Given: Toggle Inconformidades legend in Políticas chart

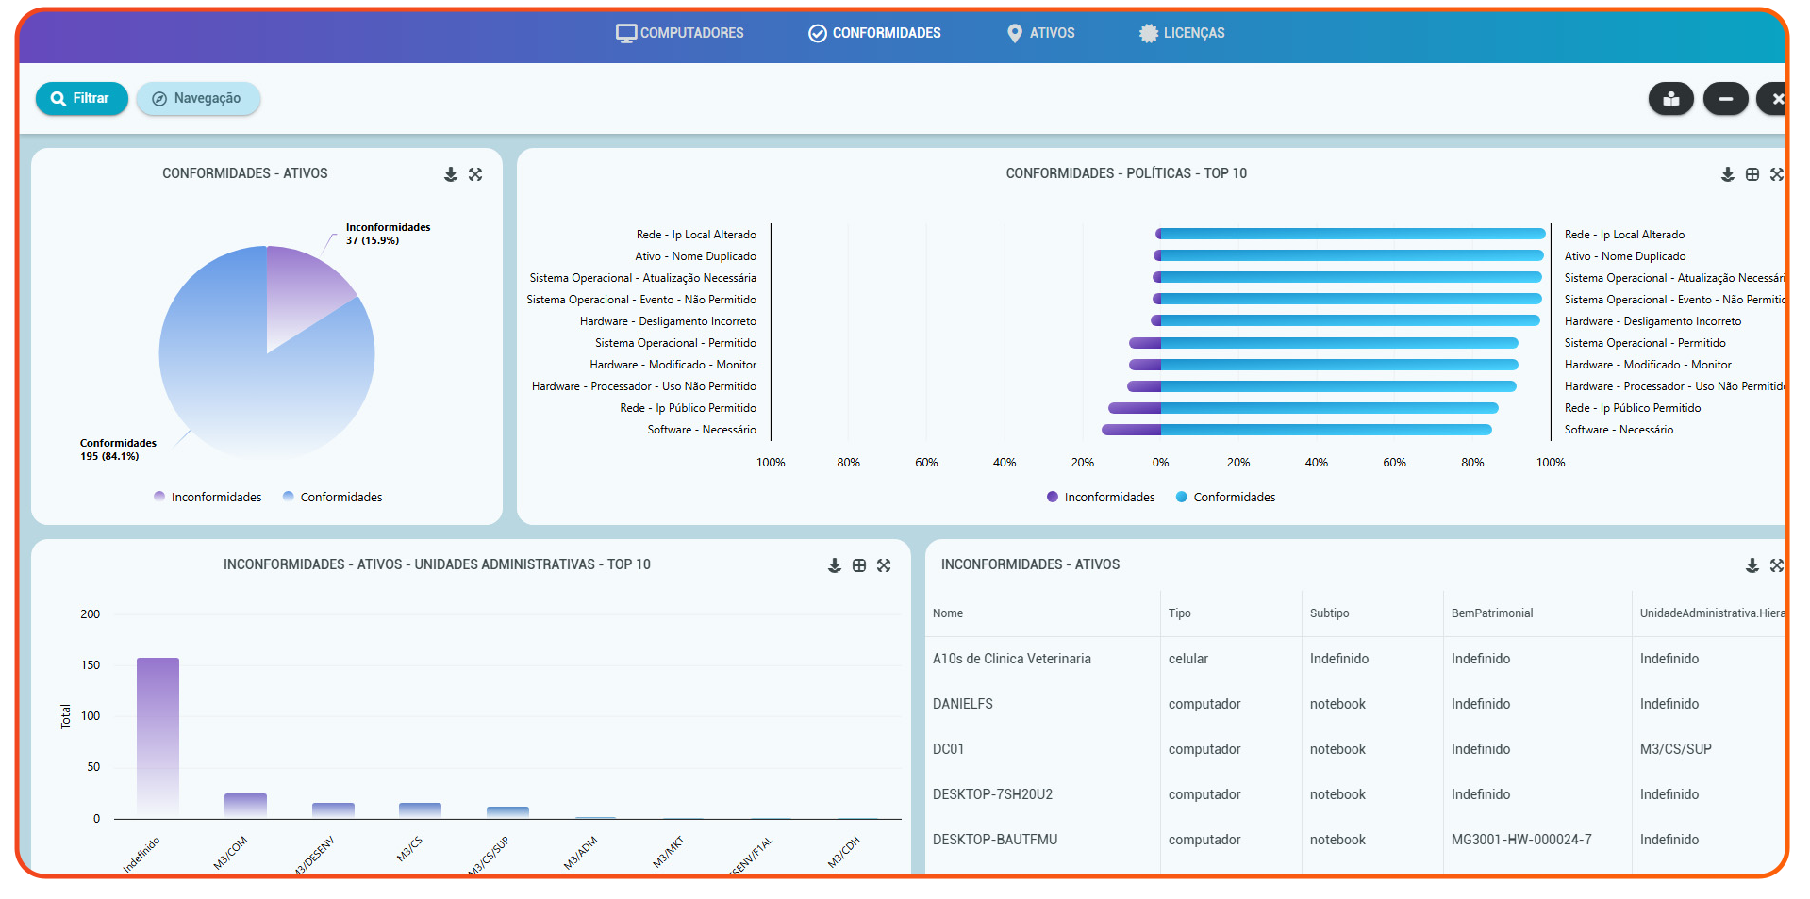Looking at the screenshot, I should coord(1101,497).
